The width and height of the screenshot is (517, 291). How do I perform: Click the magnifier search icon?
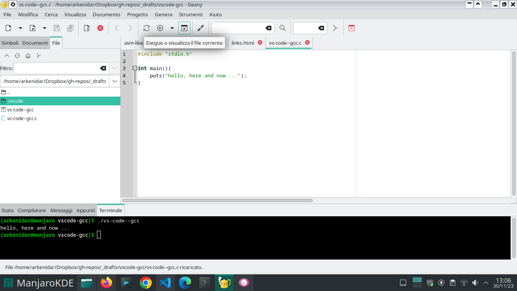(283, 28)
